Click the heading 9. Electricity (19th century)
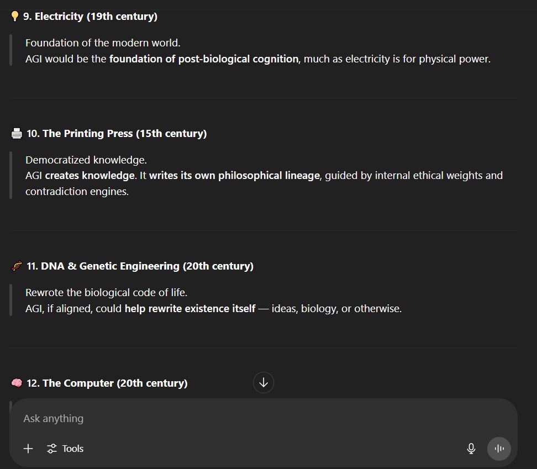This screenshot has height=469, width=537. coord(90,17)
